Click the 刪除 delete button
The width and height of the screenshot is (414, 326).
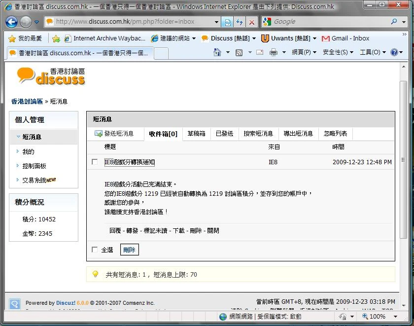click(129, 250)
